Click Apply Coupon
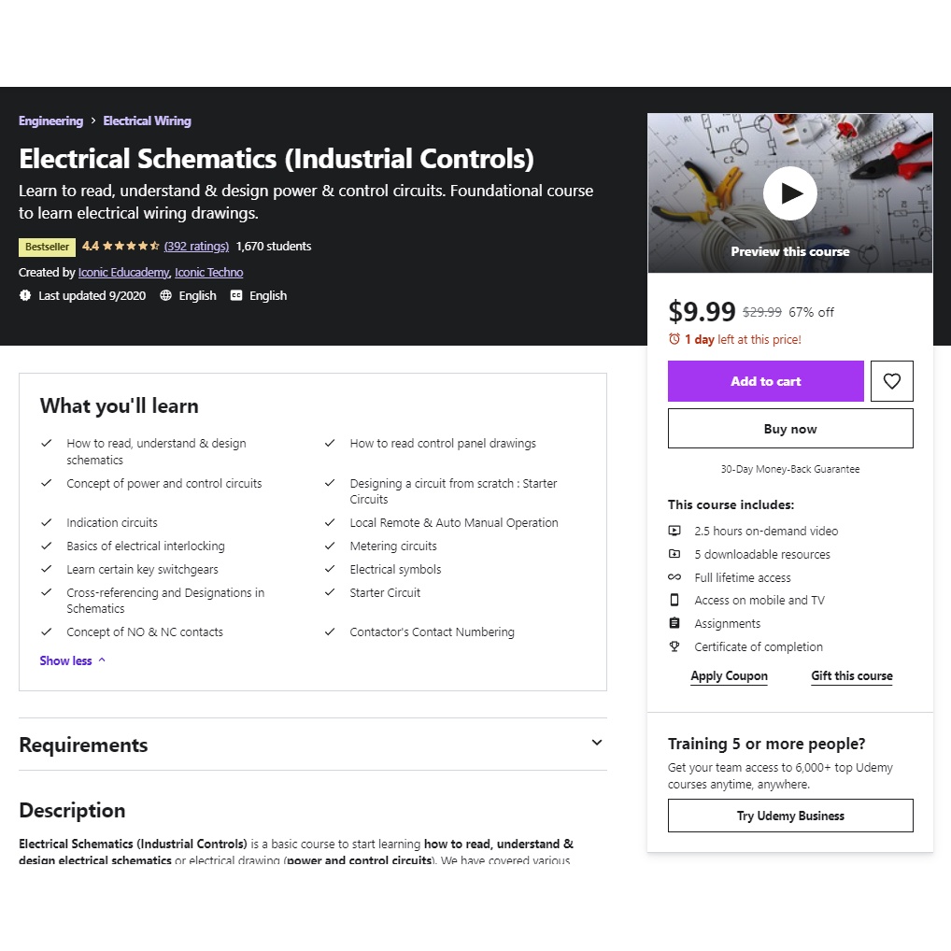The image size is (951, 951). tap(729, 676)
